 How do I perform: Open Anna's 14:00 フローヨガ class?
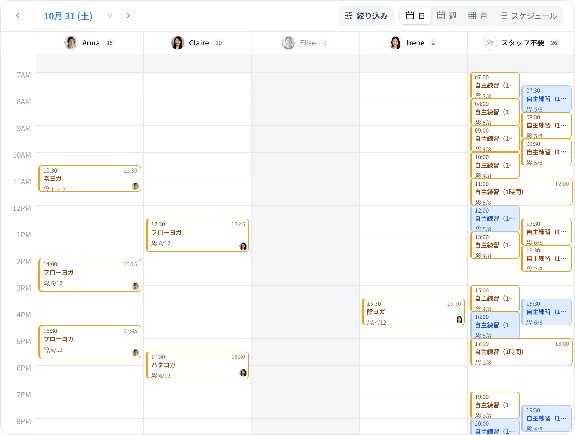pos(90,275)
